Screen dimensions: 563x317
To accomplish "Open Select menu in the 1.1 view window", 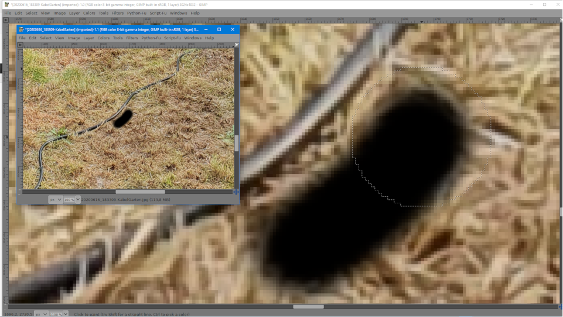I will (46, 38).
